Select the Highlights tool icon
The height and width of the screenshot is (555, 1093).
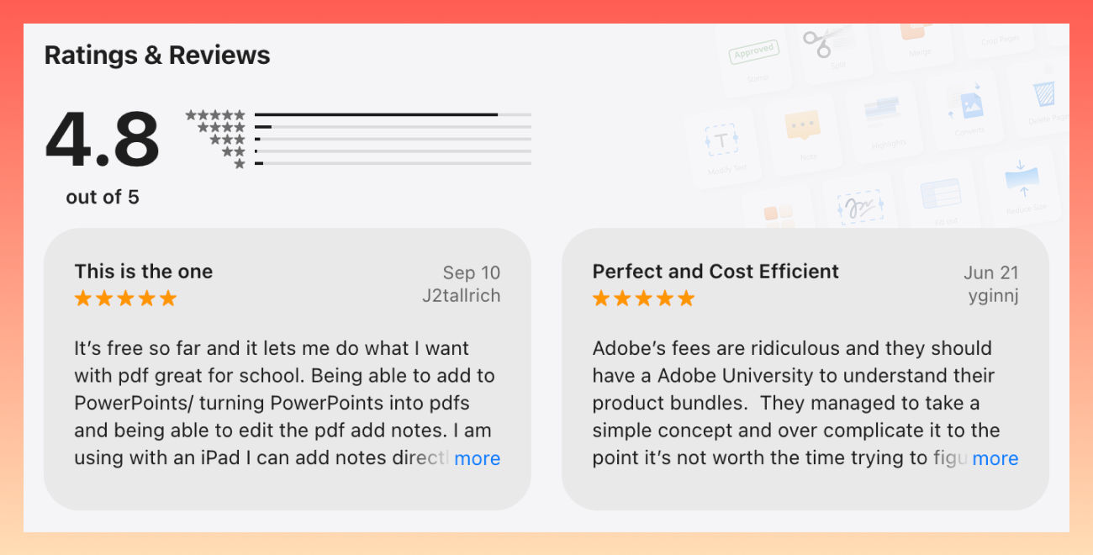pos(883,111)
